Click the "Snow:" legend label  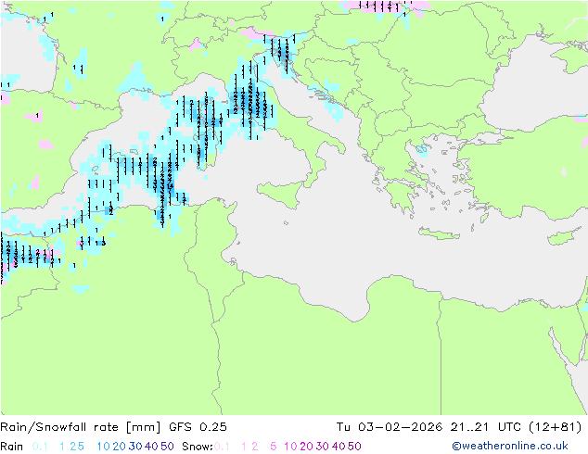coord(198,447)
